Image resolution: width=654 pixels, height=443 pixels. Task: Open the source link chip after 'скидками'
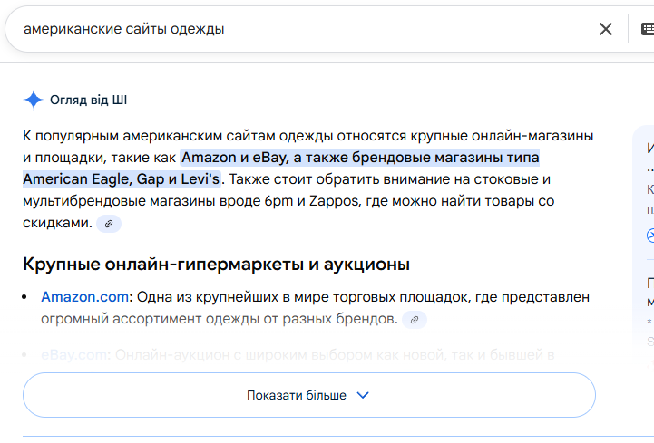click(x=109, y=223)
